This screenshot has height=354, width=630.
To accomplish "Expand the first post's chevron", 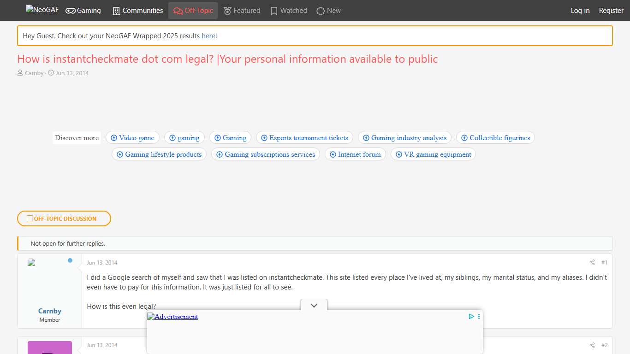I will tap(314, 305).
